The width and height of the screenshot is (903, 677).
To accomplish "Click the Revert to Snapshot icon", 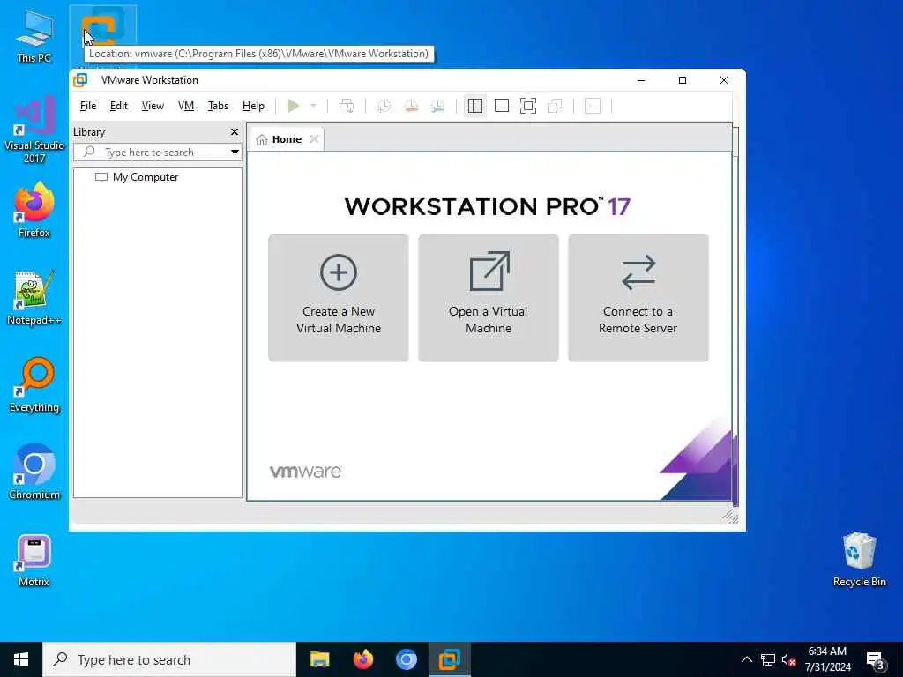I will click(x=411, y=106).
